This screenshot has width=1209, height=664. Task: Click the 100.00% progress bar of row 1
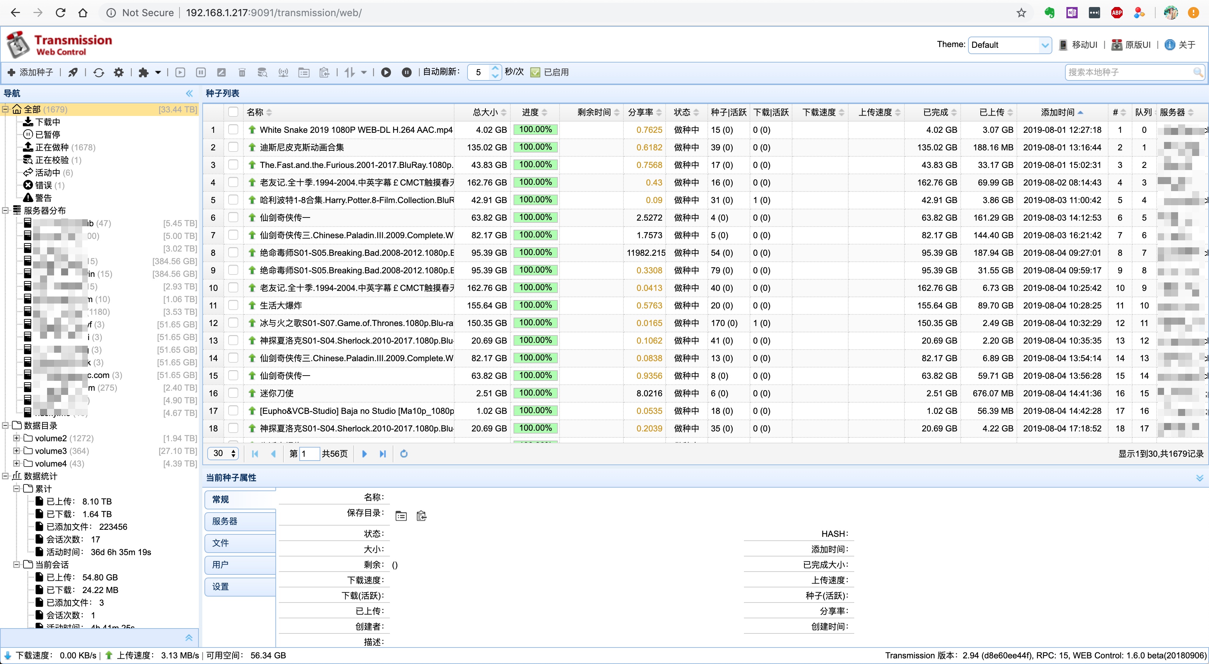point(535,130)
